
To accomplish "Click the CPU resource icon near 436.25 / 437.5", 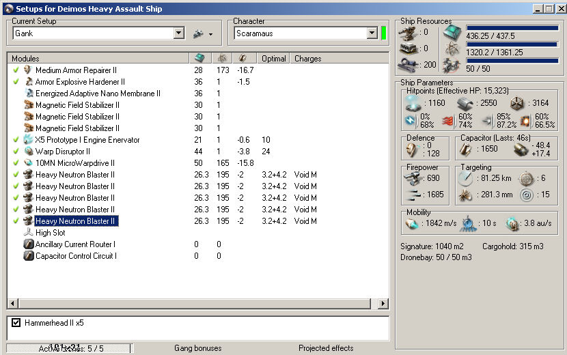I will [452, 33].
